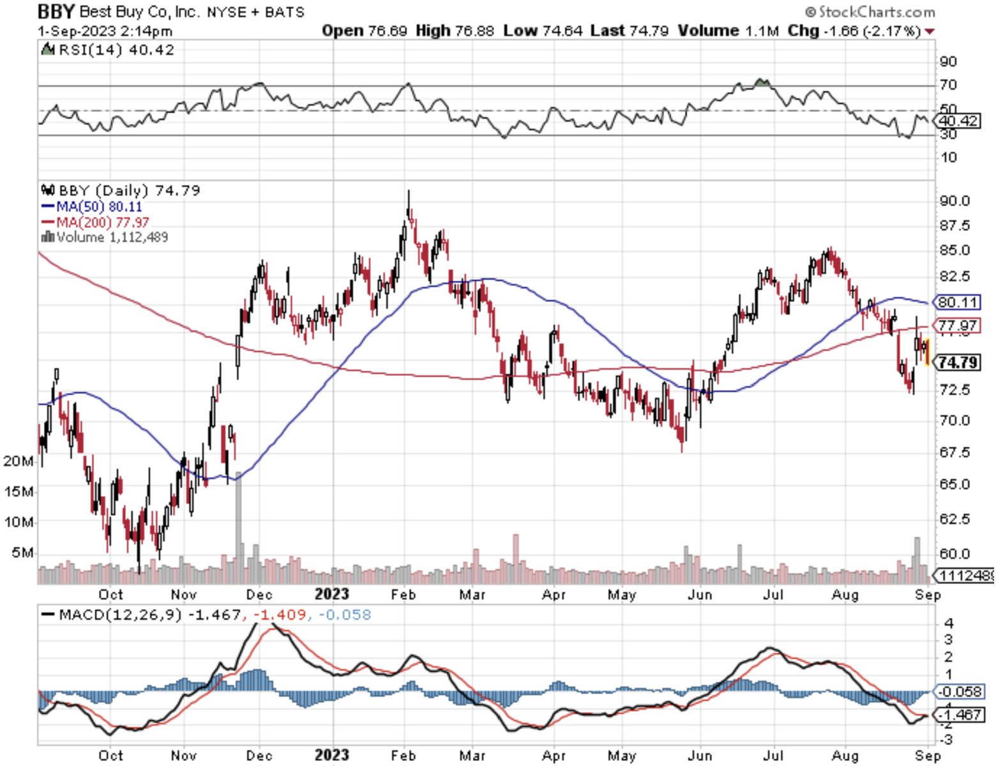This screenshot has height=766, width=996.
Task: Click the 77.97 MA(200) axis label
Action: [957, 326]
